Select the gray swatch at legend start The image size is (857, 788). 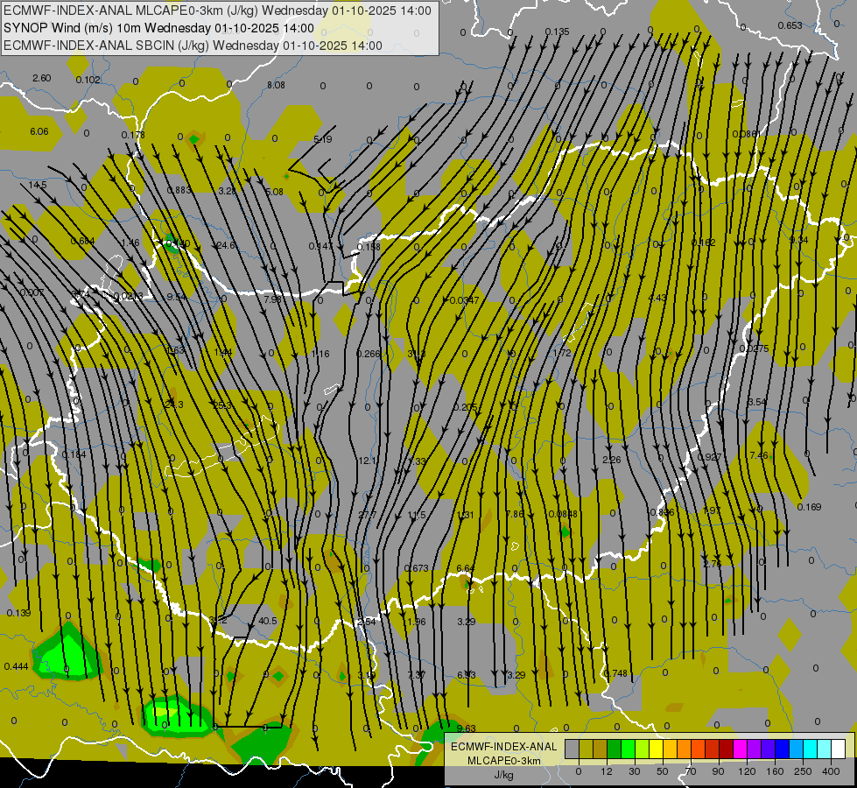point(572,749)
